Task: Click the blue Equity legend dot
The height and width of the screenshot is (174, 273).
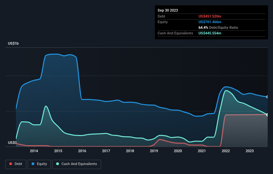Action: click(33, 164)
